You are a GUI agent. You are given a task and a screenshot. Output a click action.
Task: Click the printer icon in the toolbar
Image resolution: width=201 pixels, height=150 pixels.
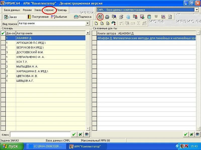pyautogui.click(x=107, y=17)
